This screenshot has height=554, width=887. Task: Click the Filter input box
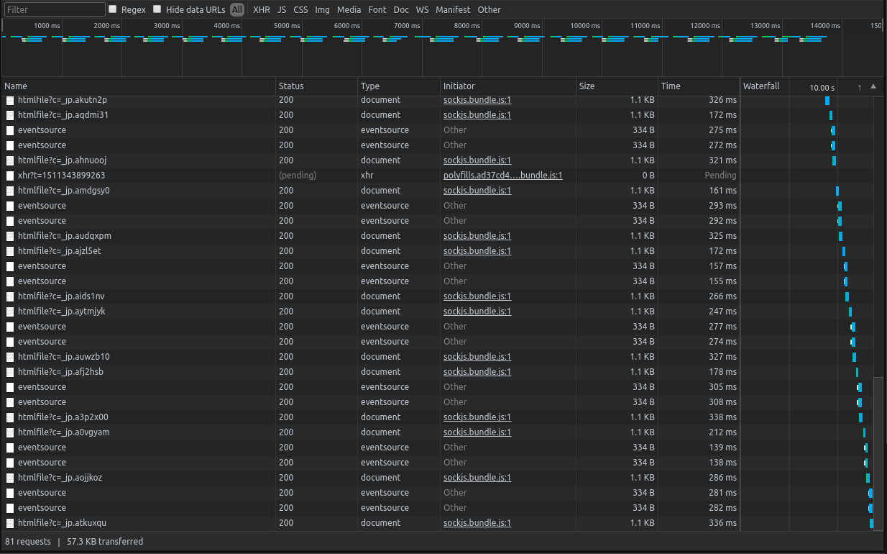point(54,9)
